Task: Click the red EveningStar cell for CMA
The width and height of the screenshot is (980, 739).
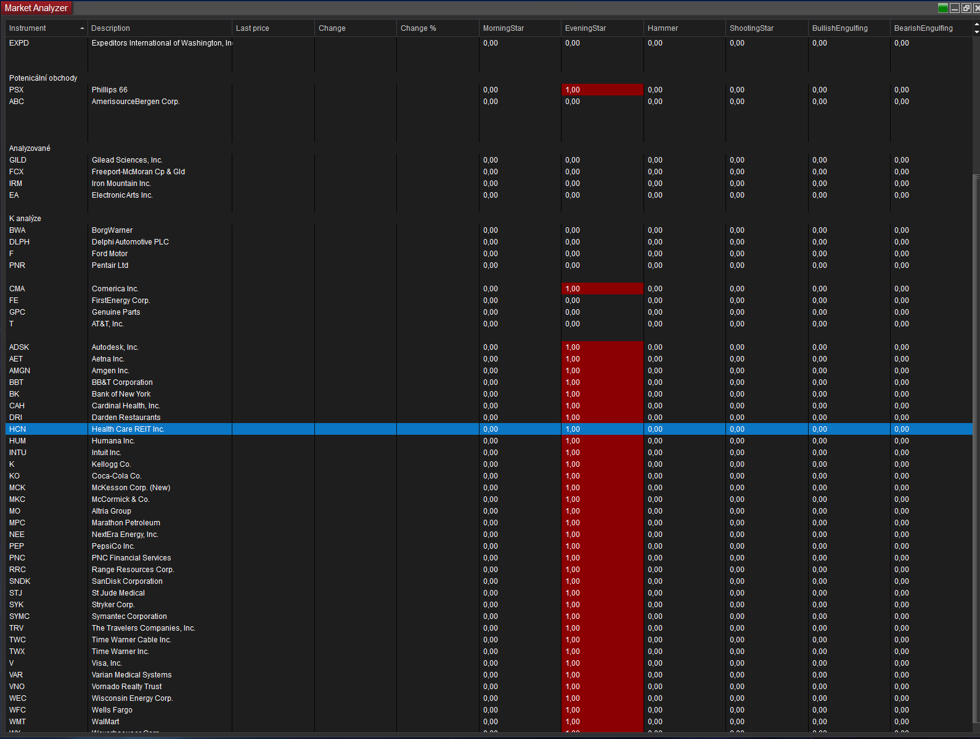Action: (602, 289)
